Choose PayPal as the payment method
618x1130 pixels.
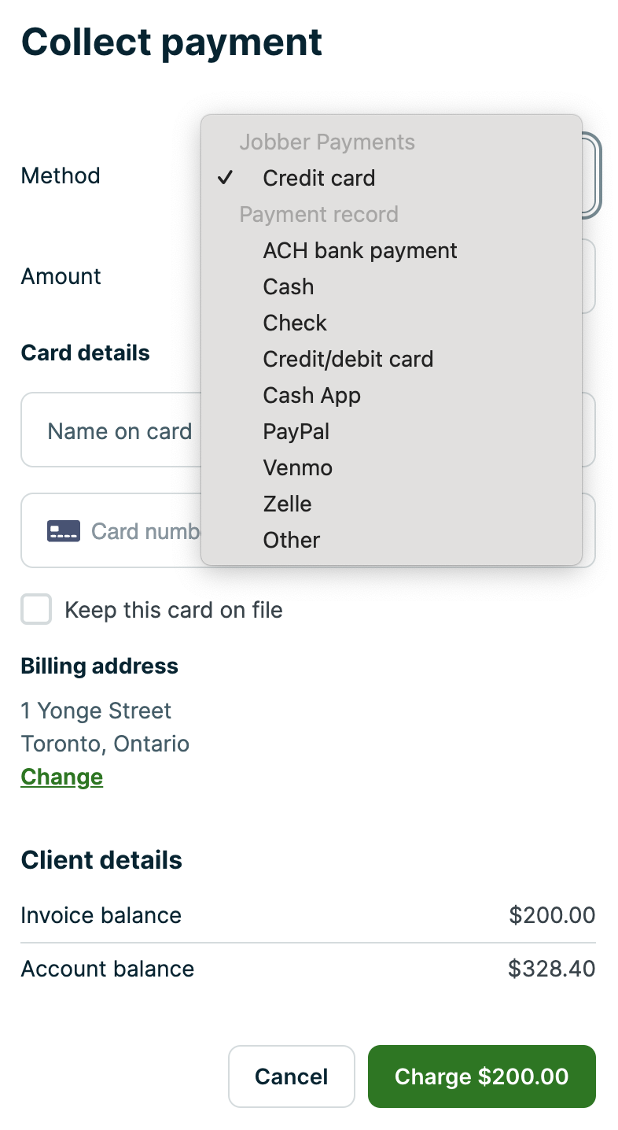tap(296, 431)
